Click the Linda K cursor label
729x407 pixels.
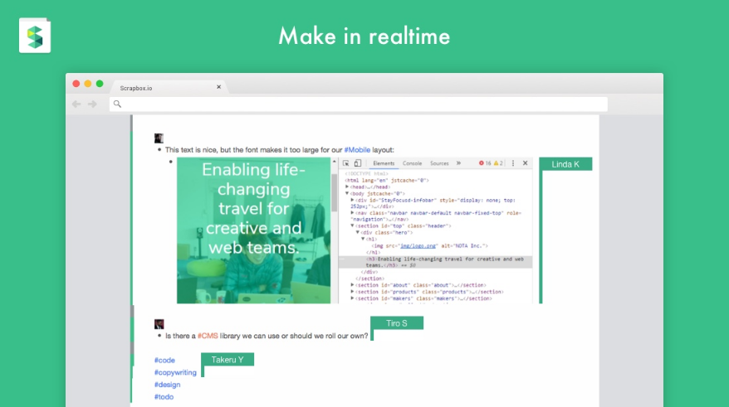pyautogui.click(x=565, y=164)
